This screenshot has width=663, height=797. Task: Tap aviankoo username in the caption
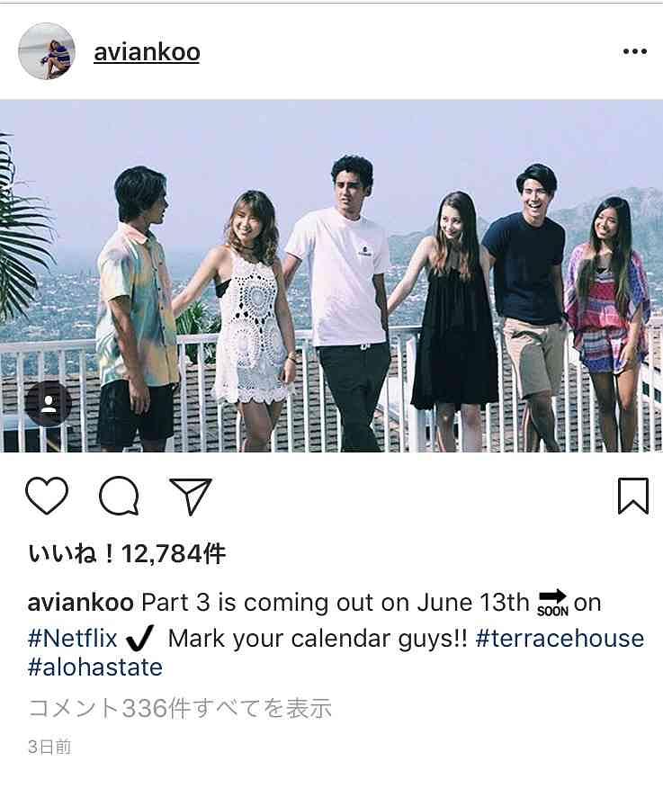[81, 603]
